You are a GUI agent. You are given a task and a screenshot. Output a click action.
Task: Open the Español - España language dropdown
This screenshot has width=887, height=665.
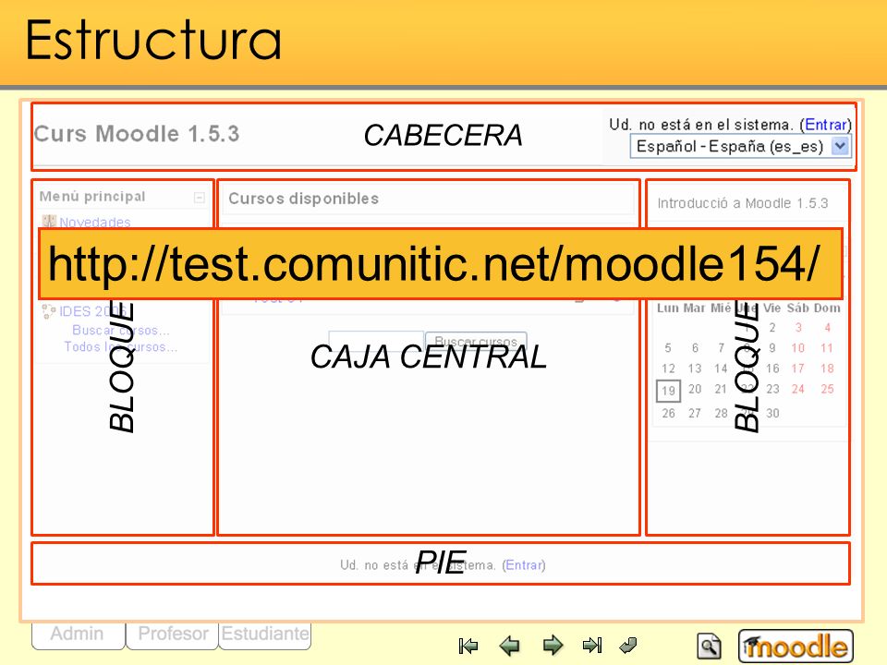click(x=740, y=147)
